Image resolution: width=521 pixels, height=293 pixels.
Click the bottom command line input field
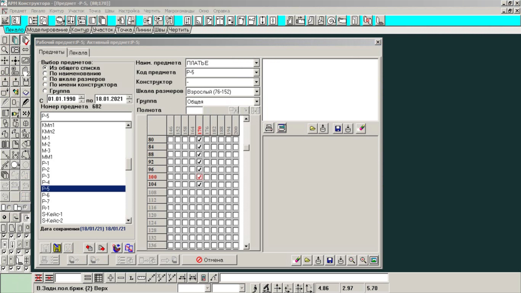(304, 278)
